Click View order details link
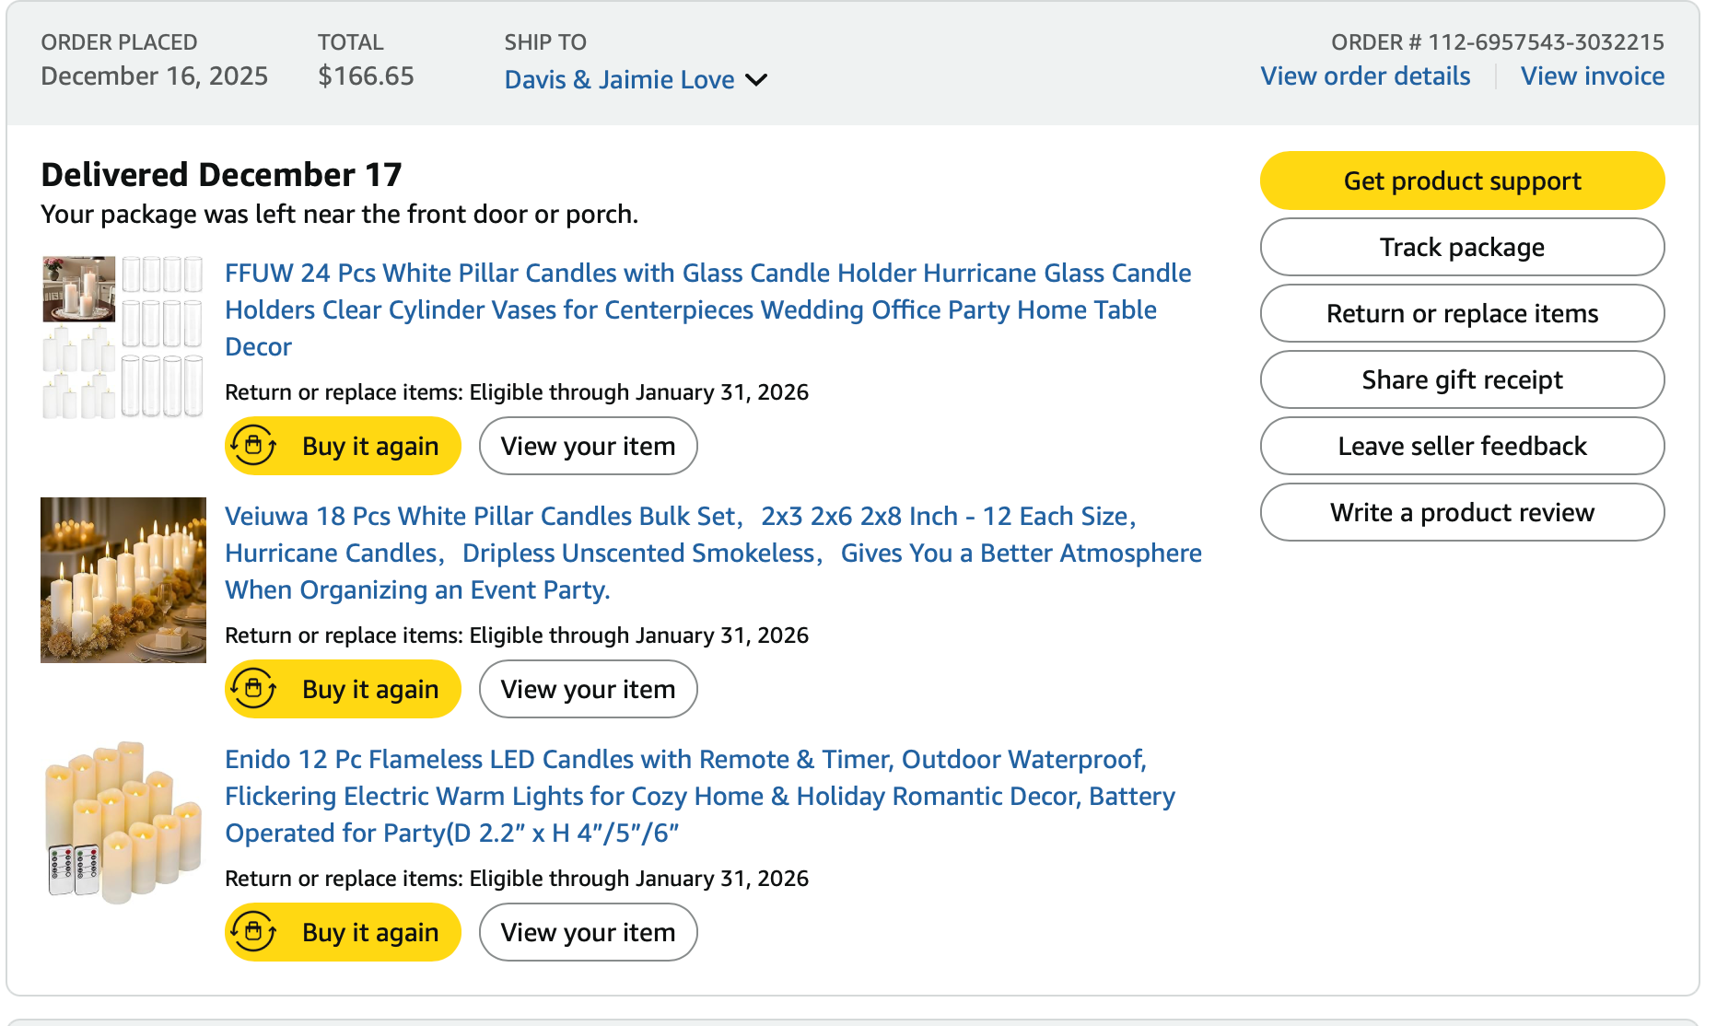Screen dimensions: 1717x1026 click(x=1365, y=76)
